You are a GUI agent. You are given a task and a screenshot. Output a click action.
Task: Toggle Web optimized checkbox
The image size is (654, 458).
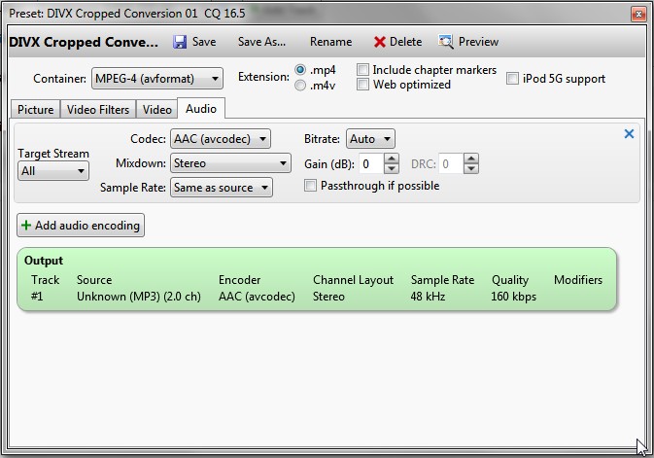(362, 85)
